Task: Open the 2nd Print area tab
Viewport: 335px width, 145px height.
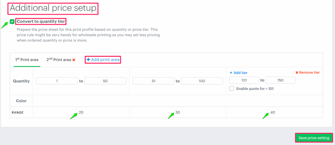Action: (59, 60)
